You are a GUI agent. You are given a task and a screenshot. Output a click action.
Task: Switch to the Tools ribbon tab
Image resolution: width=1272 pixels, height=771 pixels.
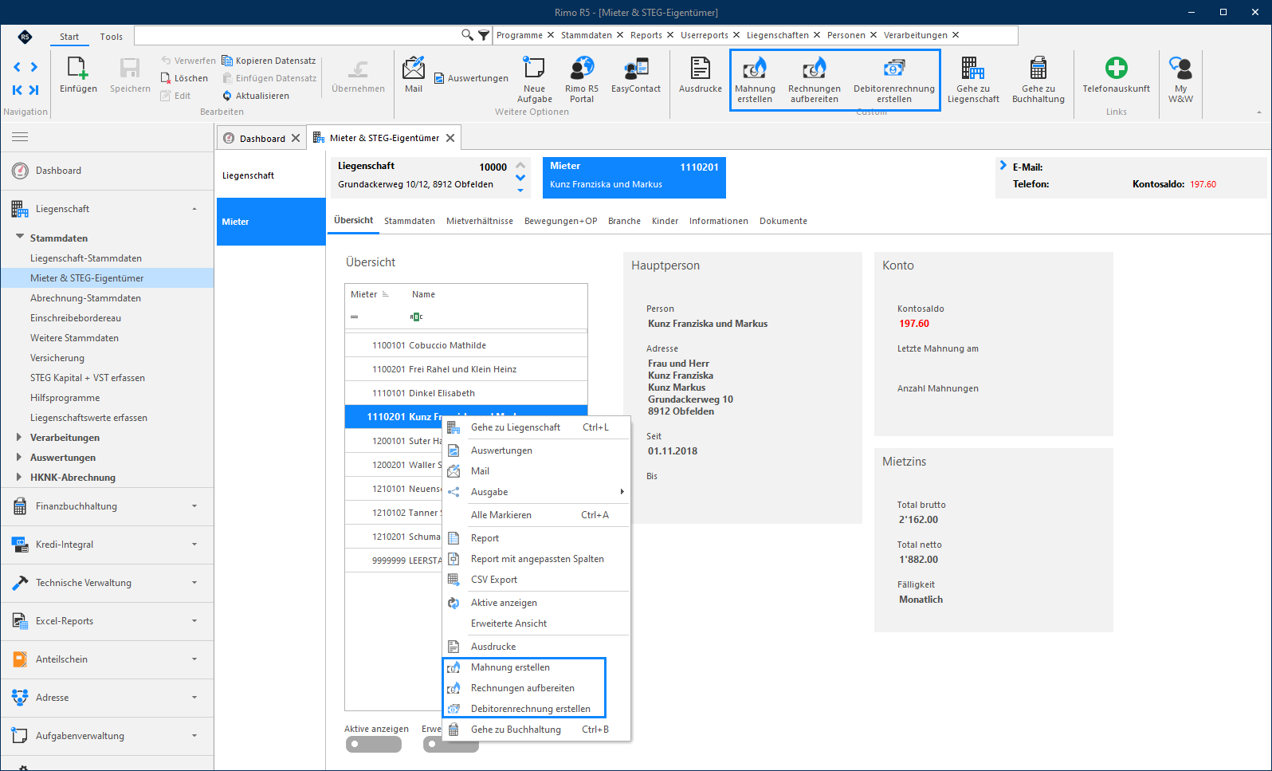coord(112,37)
